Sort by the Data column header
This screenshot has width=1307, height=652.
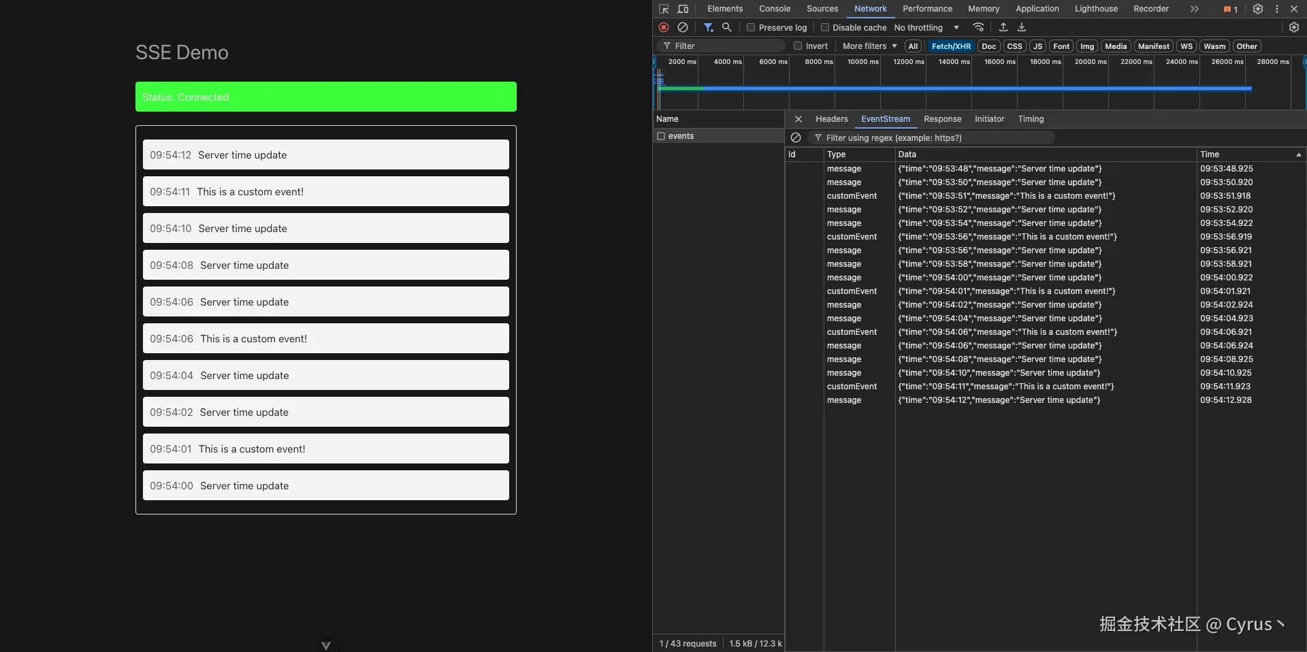point(1046,154)
